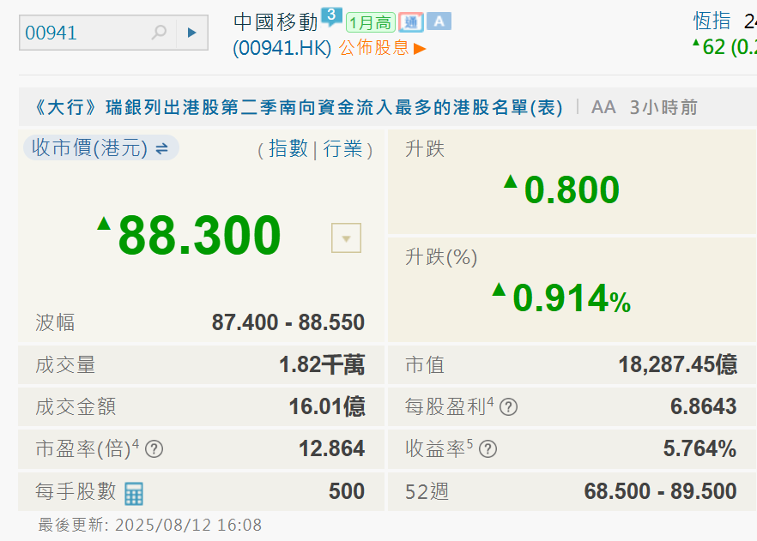The width and height of the screenshot is (757, 541).
Task: Click the 每股盈利 value 6.8643
Action: coord(704,407)
